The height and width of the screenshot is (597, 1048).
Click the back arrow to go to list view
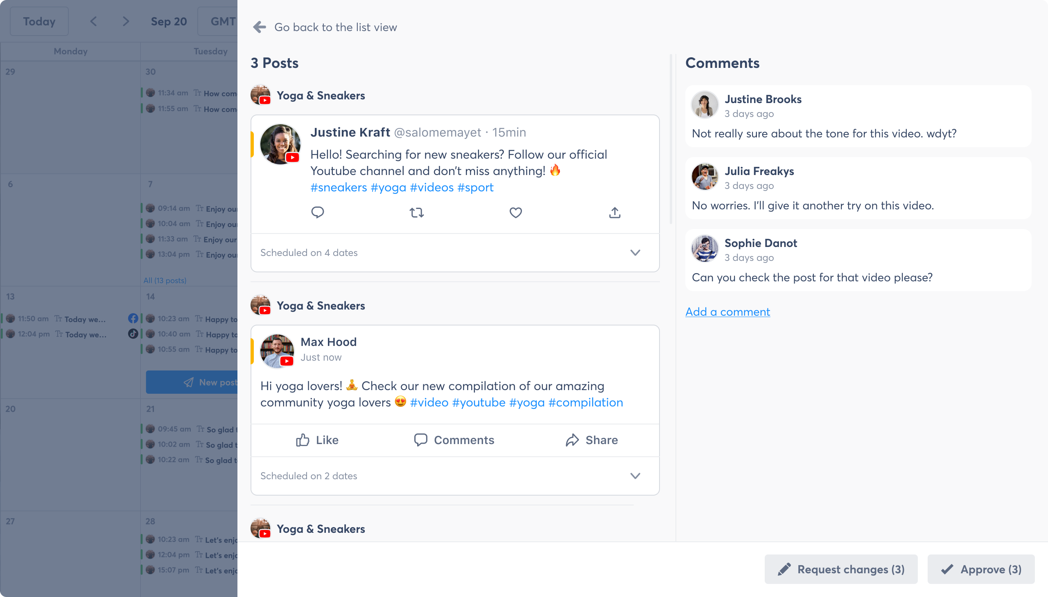click(x=258, y=27)
